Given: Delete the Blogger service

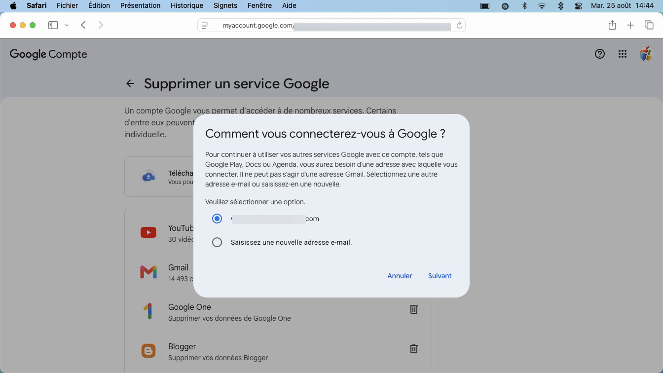Looking at the screenshot, I should click(x=414, y=349).
